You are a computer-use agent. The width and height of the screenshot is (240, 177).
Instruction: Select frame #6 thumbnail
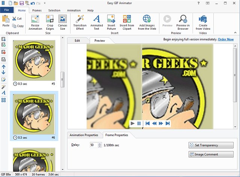(x=34, y=114)
